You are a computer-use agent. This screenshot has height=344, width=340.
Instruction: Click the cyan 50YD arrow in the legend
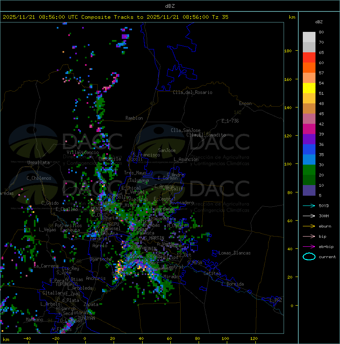309,206
